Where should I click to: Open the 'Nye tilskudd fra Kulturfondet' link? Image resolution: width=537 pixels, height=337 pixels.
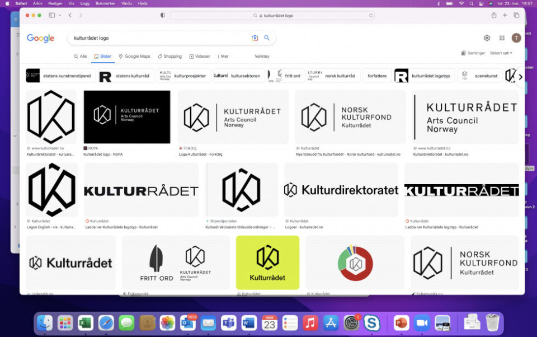click(x=348, y=155)
